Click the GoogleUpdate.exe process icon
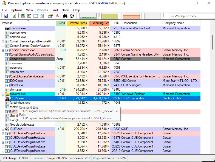215x162 pixels. point(7,125)
